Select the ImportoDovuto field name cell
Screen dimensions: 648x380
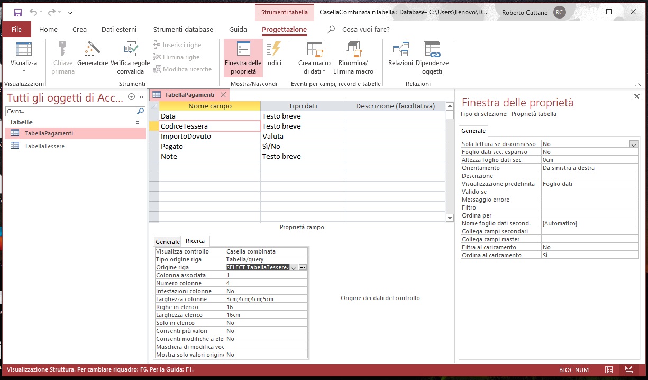click(209, 136)
